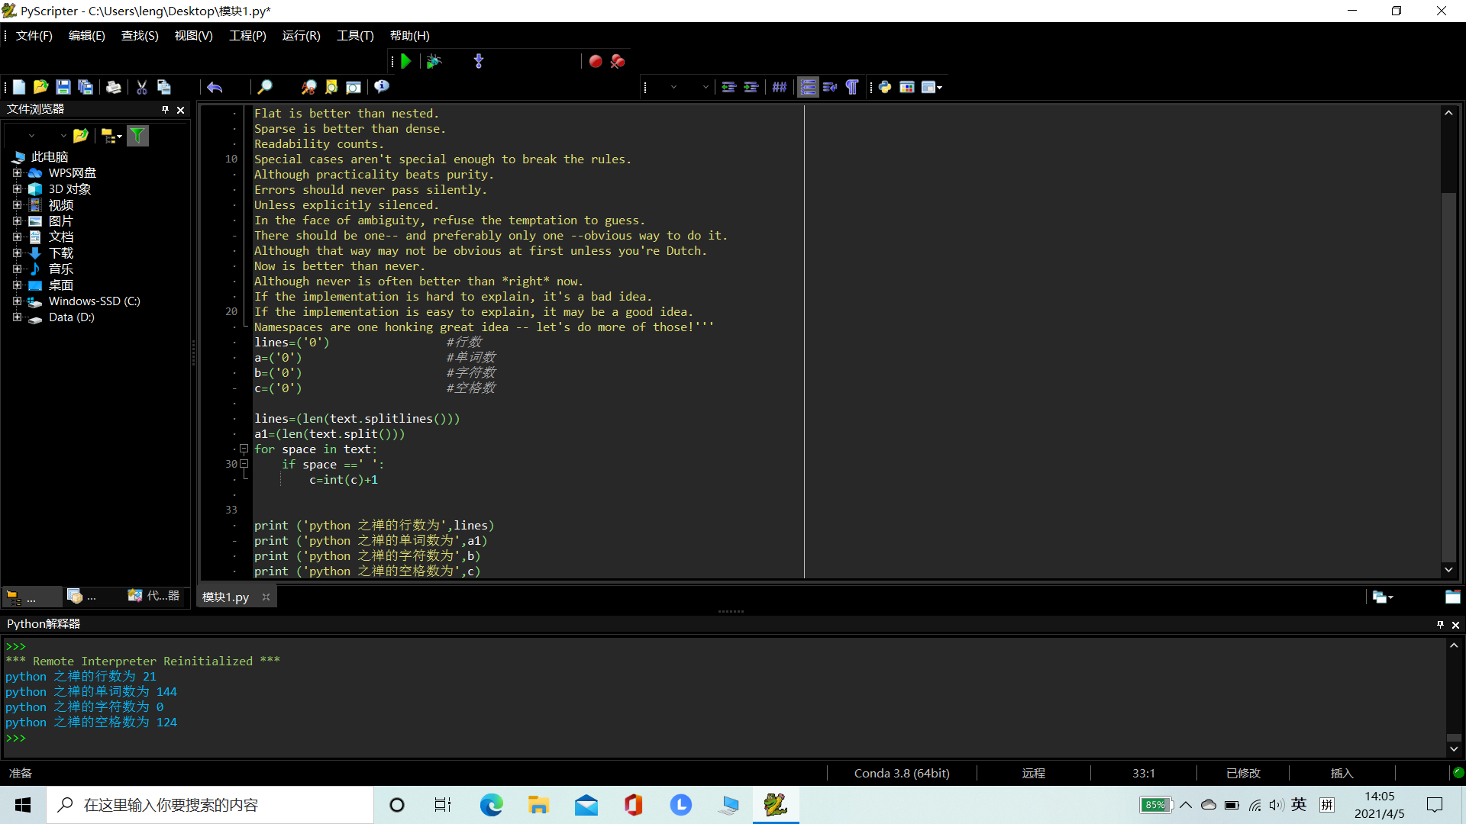Viewport: 1466px width, 824px height.
Task: Click the undo arrow icon
Action: (x=215, y=87)
